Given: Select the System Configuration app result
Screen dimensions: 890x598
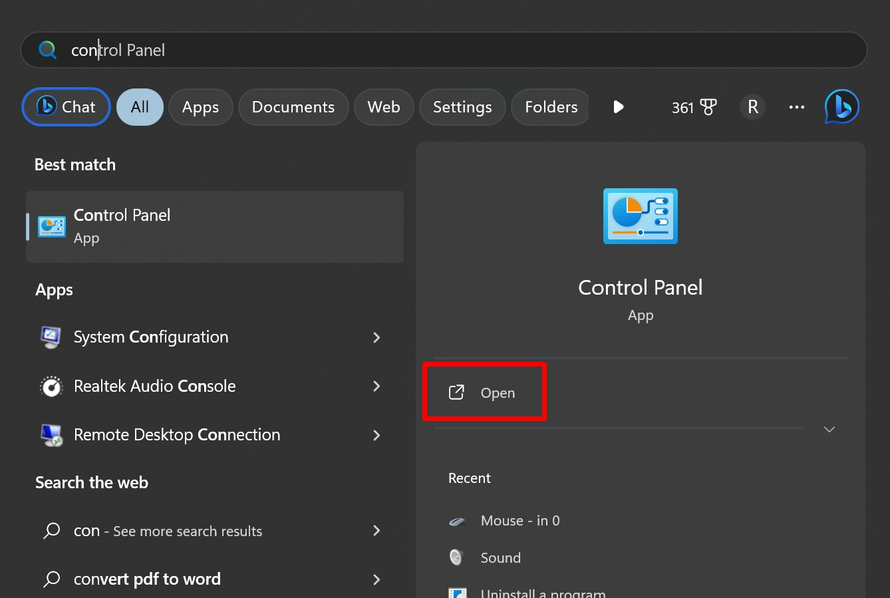Looking at the screenshot, I should pos(215,337).
